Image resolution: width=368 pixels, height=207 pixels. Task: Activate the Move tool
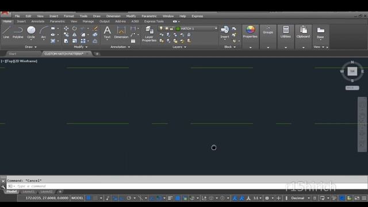(66, 28)
